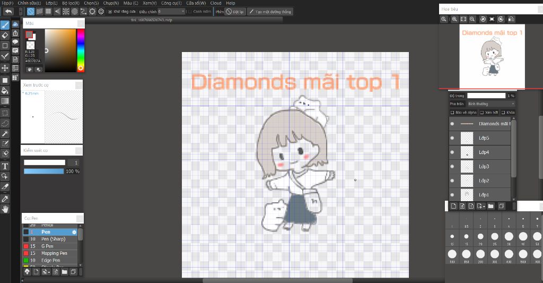Toggle the Canh mềm checkbox
This screenshot has width=543, height=283.
189,12
